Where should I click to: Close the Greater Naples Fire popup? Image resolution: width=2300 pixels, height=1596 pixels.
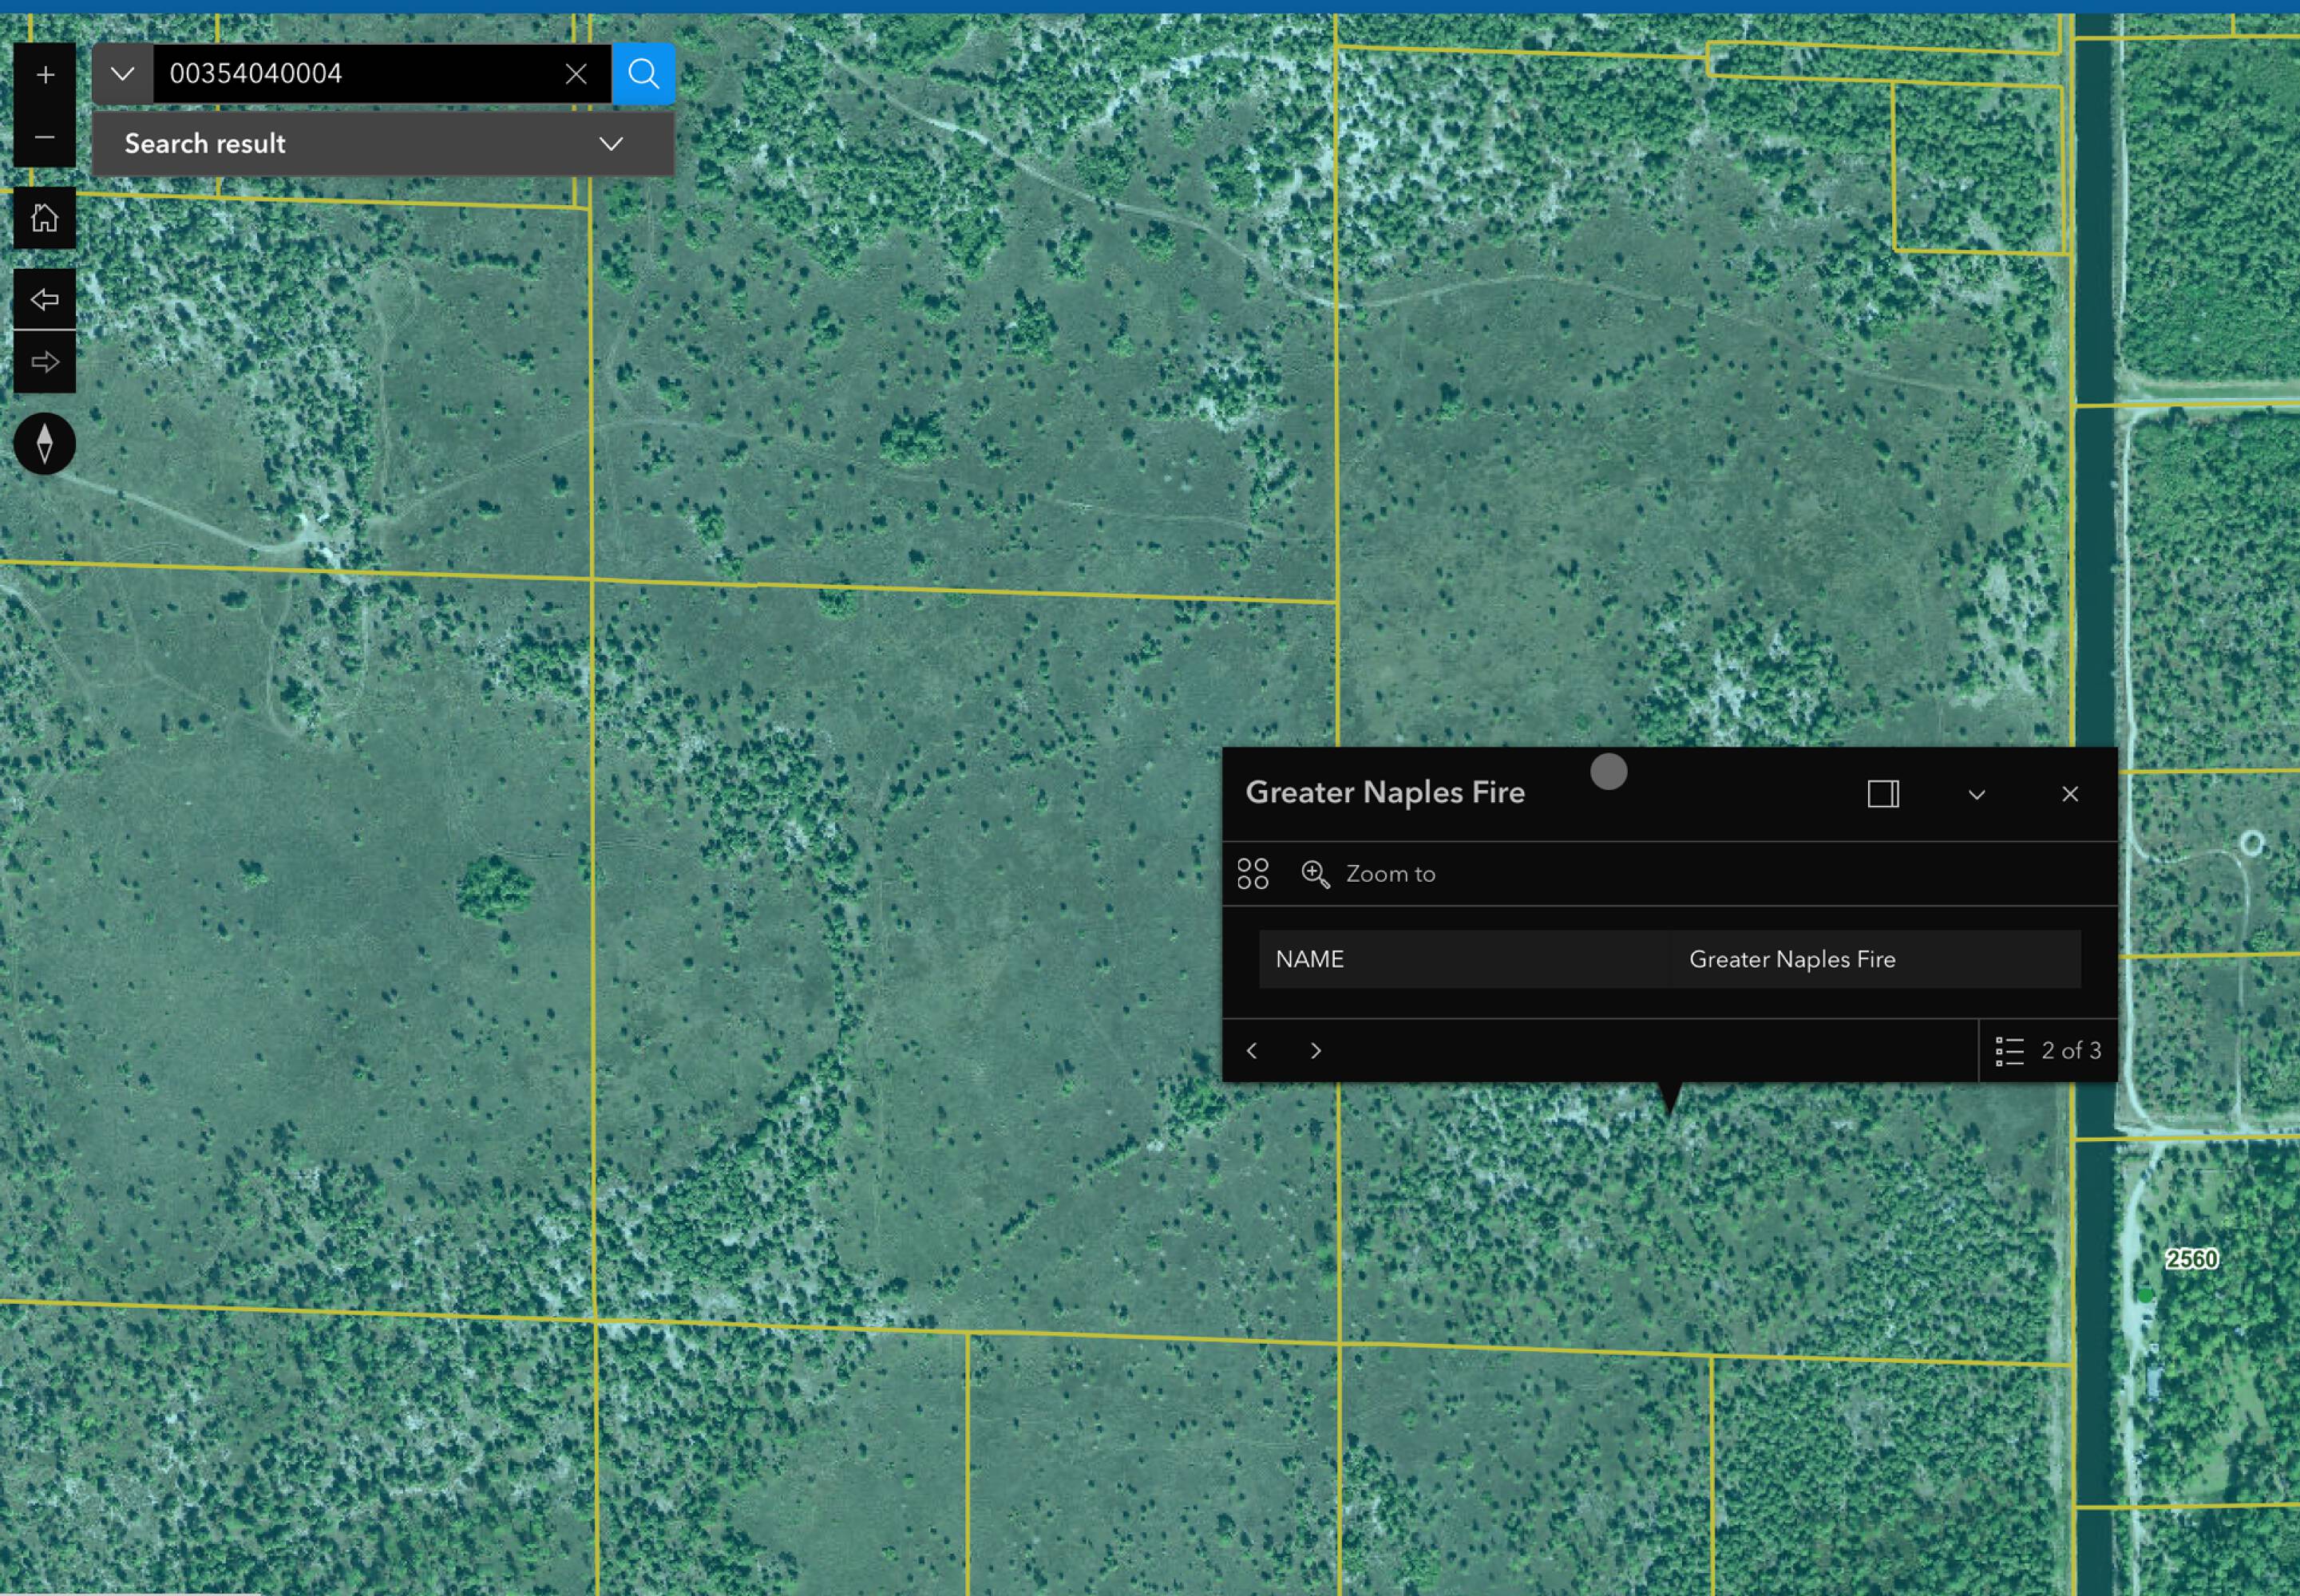tap(2070, 794)
